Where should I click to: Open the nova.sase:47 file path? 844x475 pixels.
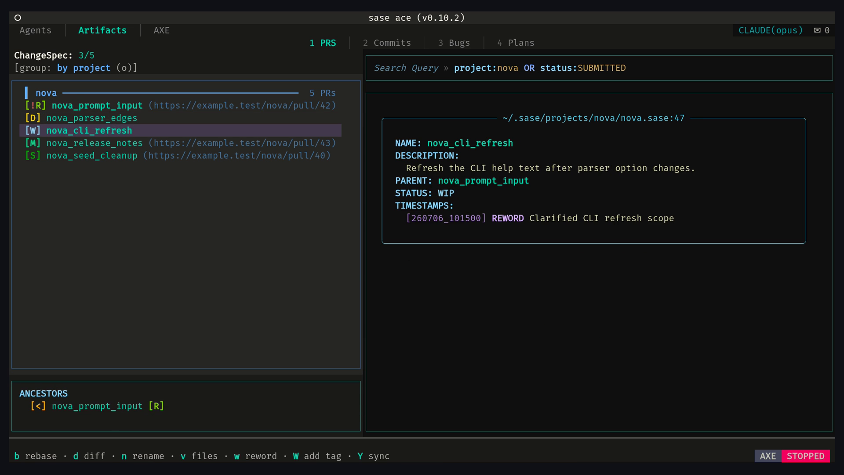point(593,118)
